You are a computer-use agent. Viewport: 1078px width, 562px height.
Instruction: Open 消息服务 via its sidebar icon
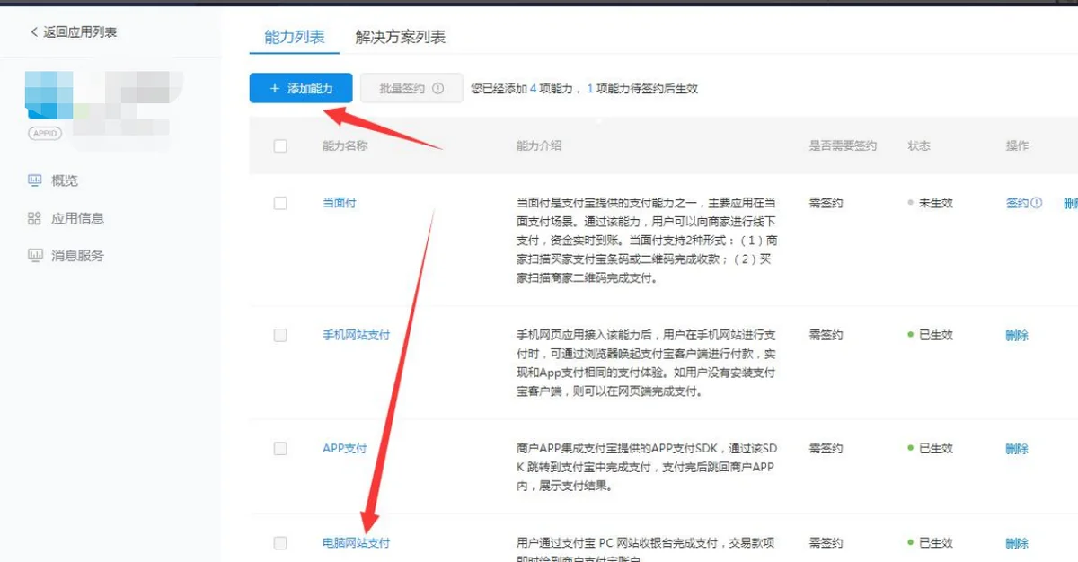35,256
